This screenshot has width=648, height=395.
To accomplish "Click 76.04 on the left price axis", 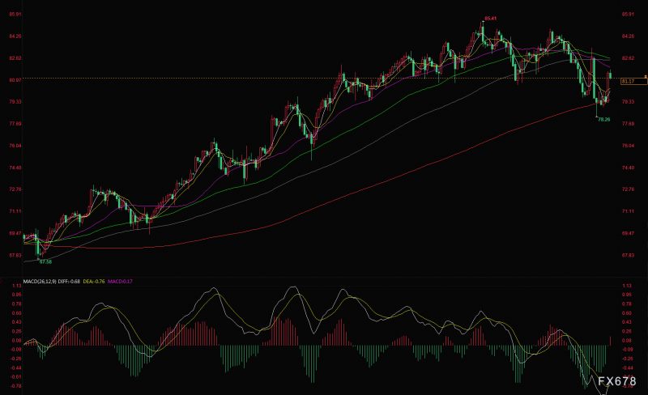I will [x=15, y=146].
